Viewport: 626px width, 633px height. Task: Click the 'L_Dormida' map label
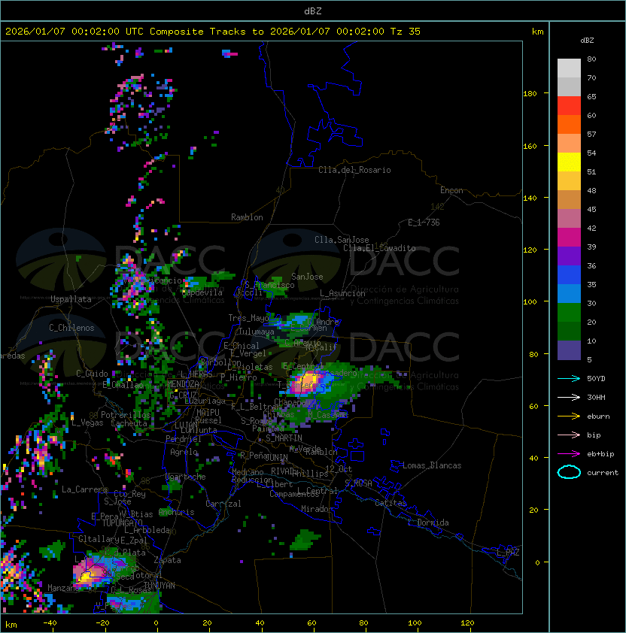point(428,522)
